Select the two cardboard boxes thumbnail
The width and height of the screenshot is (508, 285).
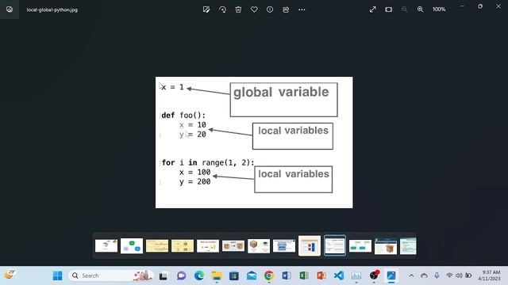click(233, 246)
